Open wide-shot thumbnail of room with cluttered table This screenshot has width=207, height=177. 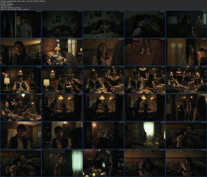point(21,107)
